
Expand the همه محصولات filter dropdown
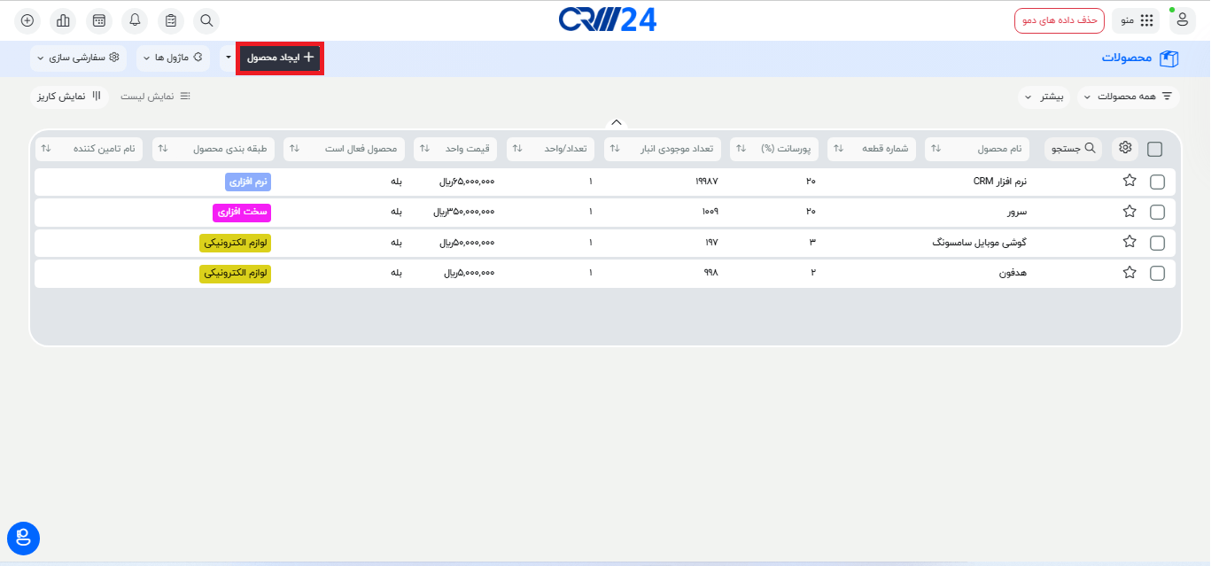coord(1129,96)
